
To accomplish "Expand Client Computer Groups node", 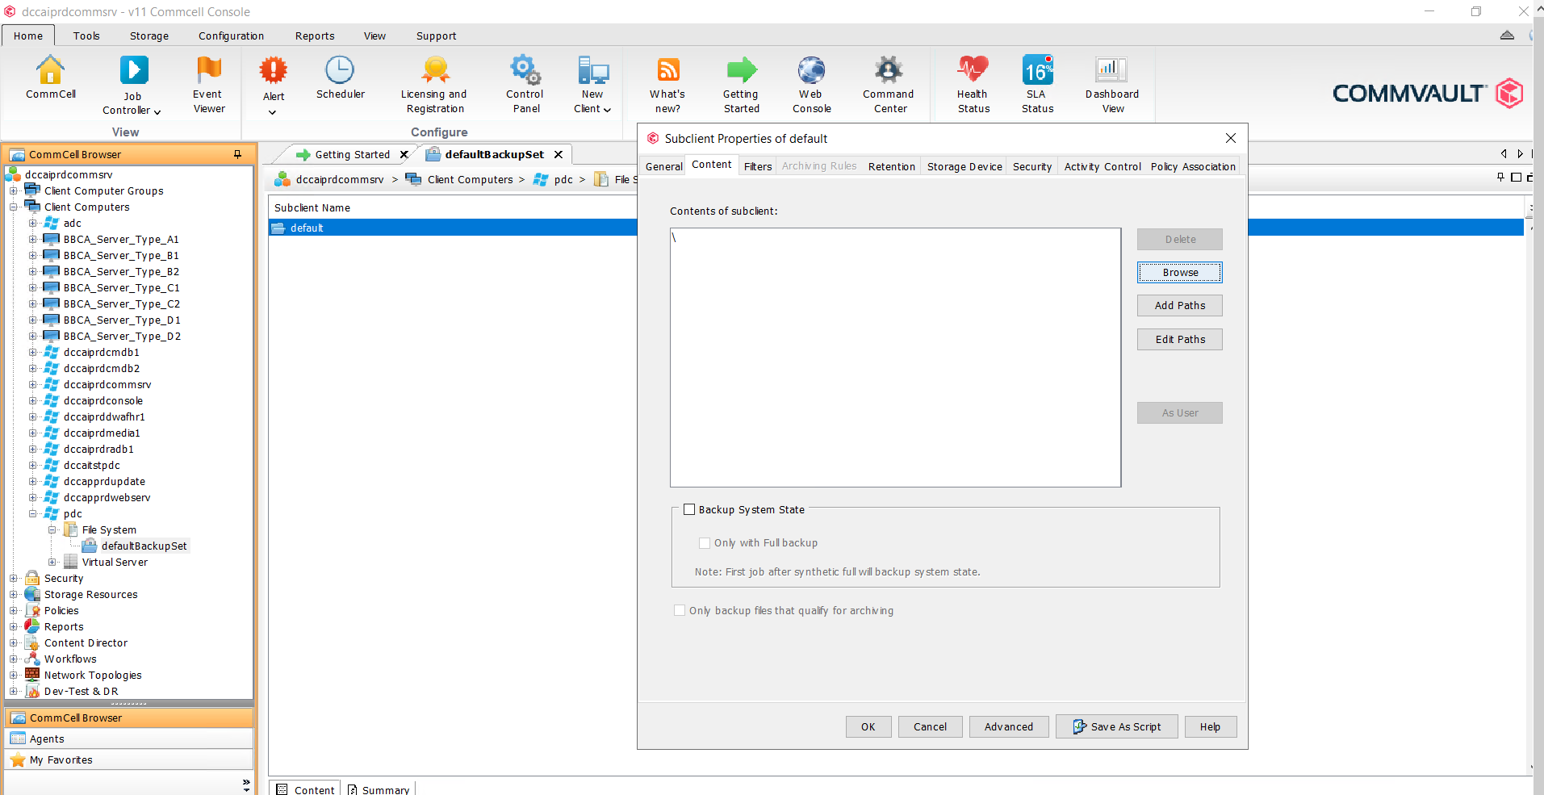I will pos(14,191).
